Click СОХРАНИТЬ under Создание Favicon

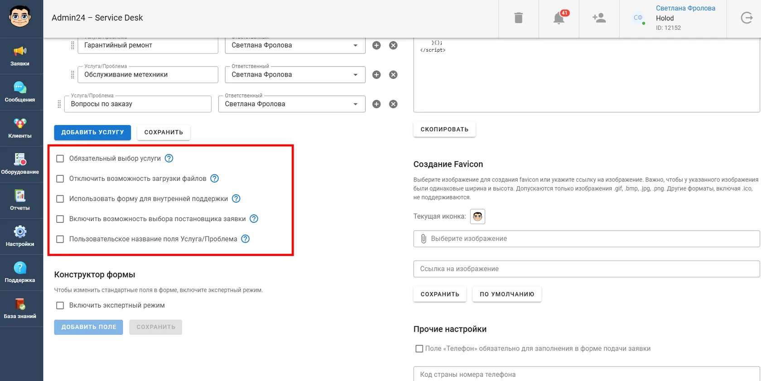pyautogui.click(x=440, y=294)
